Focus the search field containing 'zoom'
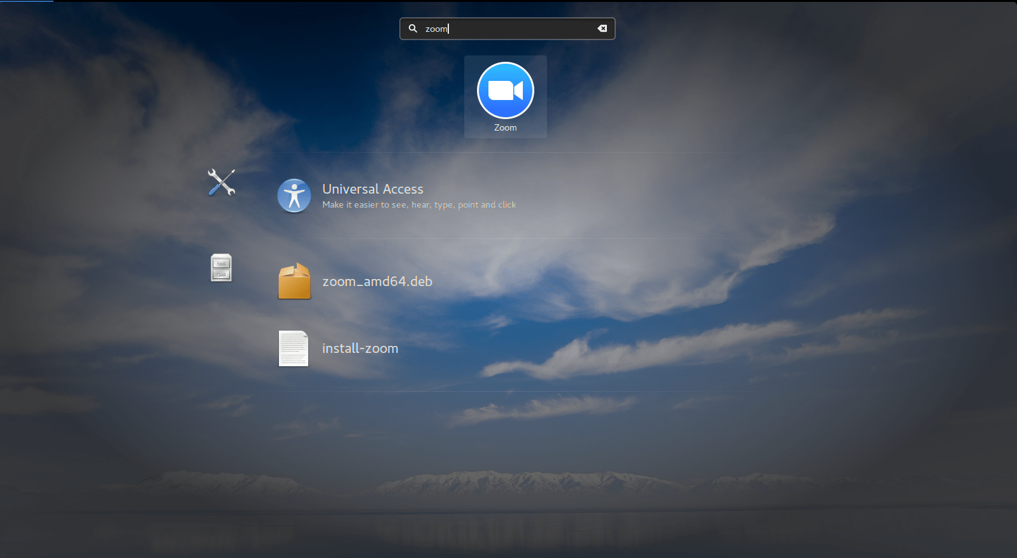This screenshot has width=1017, height=558. point(508,29)
